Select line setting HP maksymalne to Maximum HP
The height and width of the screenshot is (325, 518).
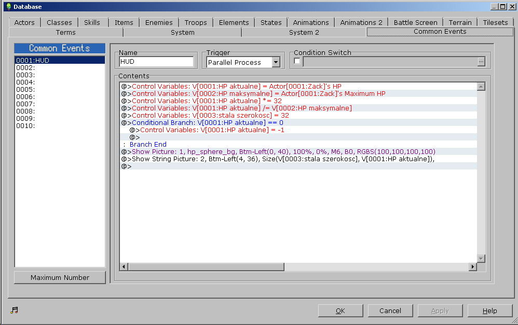[x=298, y=94]
